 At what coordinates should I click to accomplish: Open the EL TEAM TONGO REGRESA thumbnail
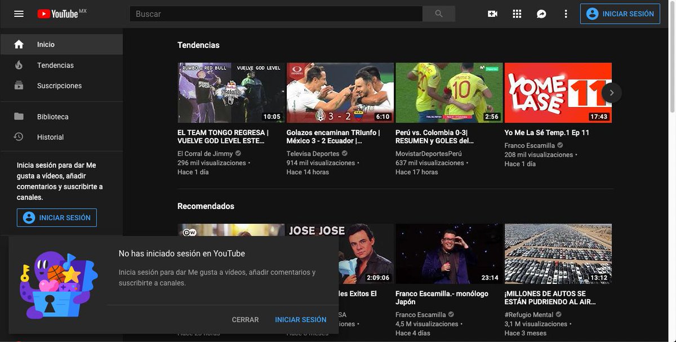point(231,93)
